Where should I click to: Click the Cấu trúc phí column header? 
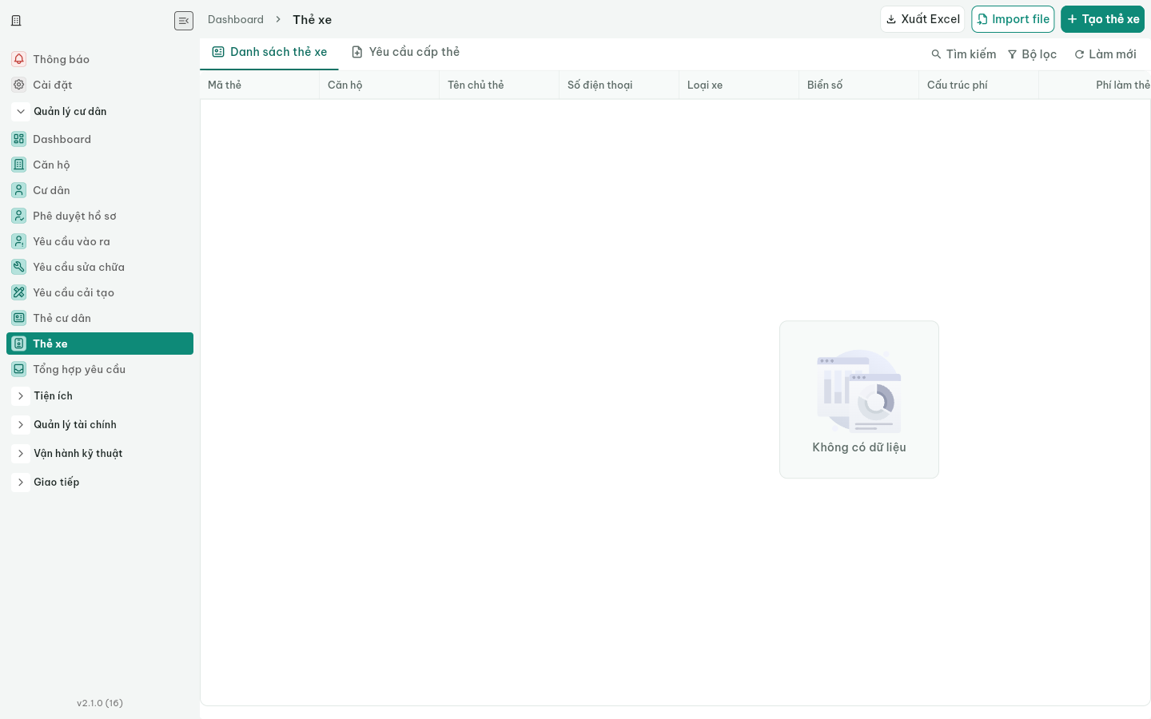979,85
